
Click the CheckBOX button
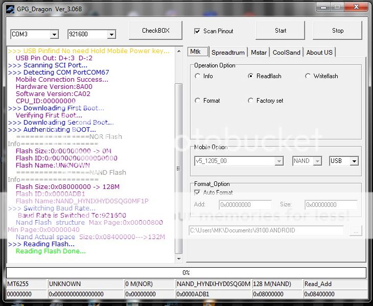pos(155,31)
